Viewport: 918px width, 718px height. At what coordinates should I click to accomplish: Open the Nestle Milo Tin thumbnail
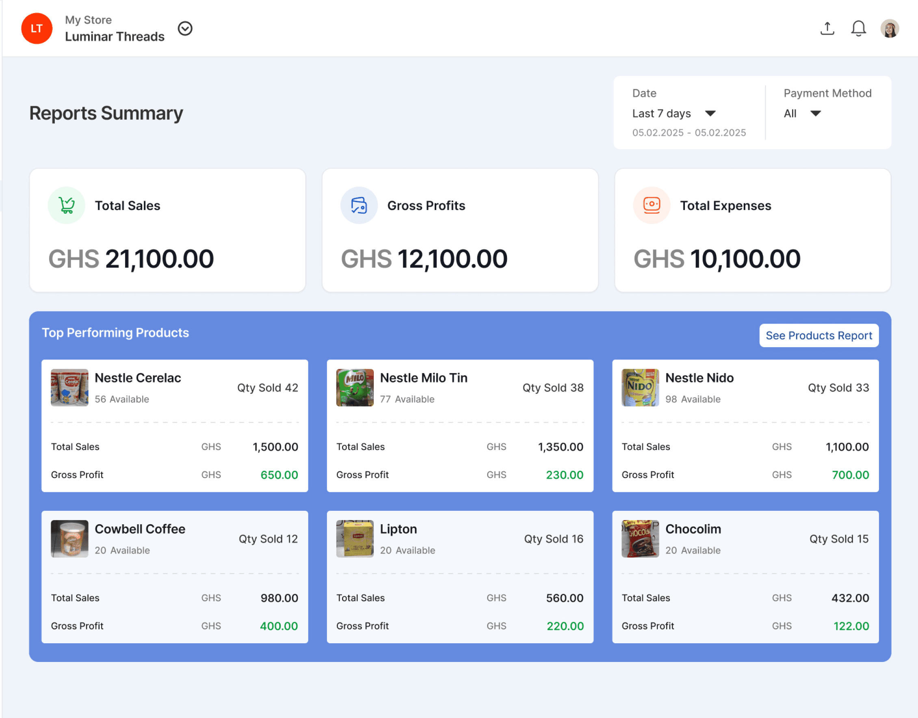point(355,387)
